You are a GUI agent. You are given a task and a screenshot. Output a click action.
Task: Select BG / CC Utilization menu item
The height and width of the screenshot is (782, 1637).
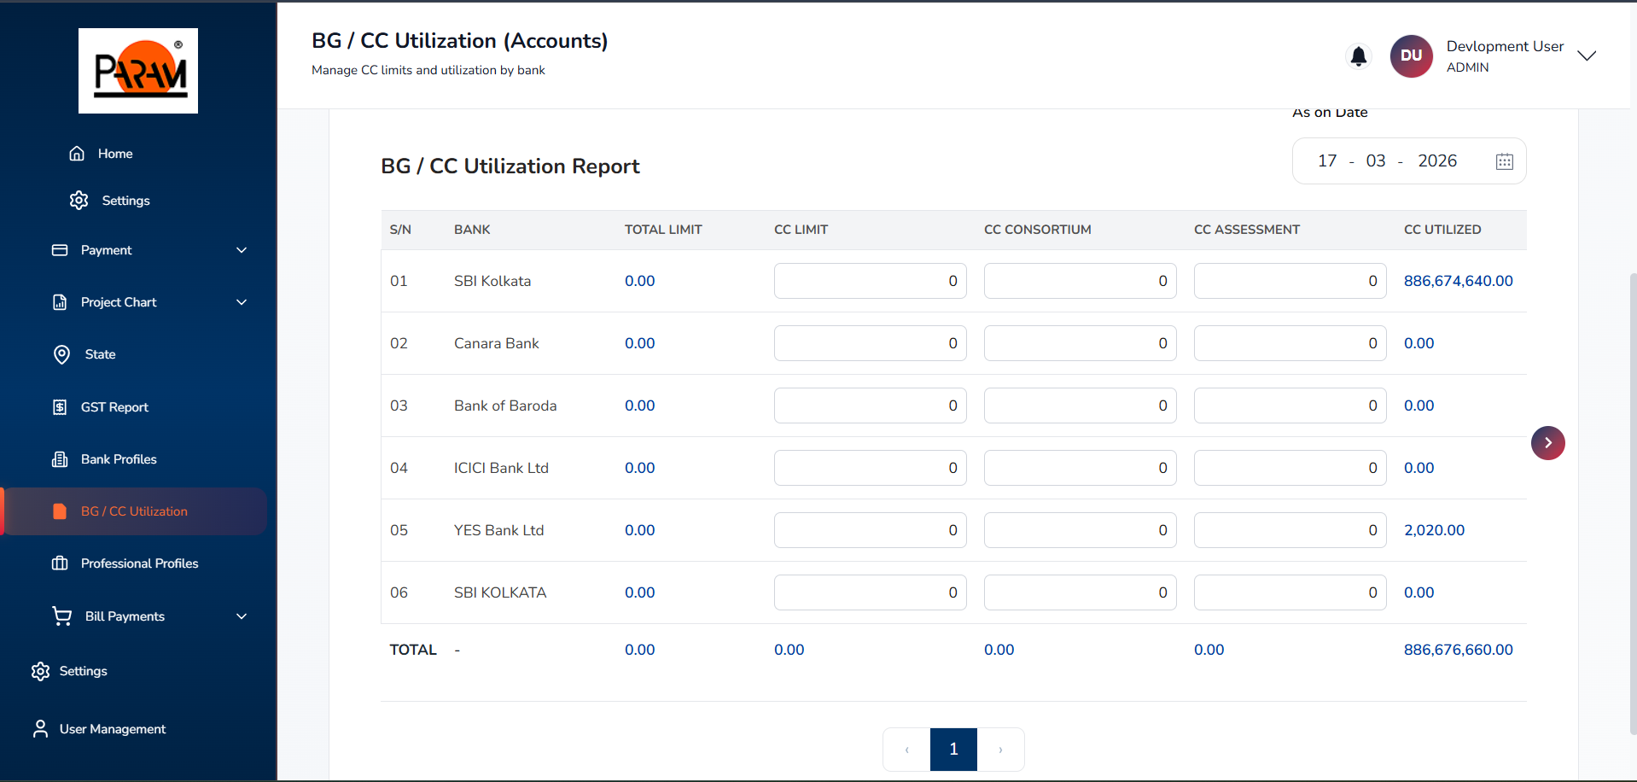(x=134, y=511)
